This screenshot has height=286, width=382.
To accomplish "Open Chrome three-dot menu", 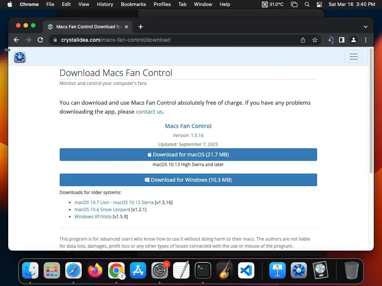I will coord(366,40).
